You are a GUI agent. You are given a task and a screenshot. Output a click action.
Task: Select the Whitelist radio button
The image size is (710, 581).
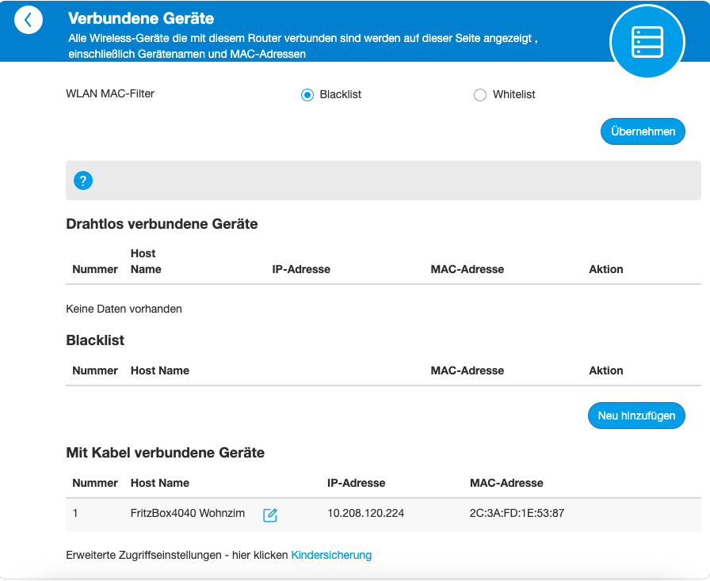pos(479,95)
